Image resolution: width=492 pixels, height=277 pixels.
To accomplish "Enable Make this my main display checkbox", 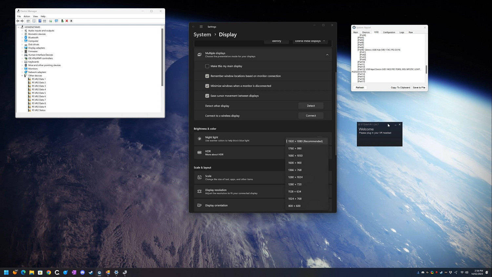I will [207, 66].
